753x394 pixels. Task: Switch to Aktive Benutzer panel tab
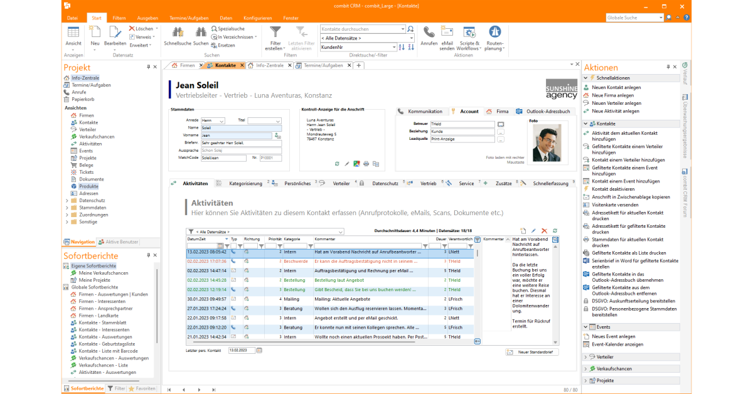[119, 242]
